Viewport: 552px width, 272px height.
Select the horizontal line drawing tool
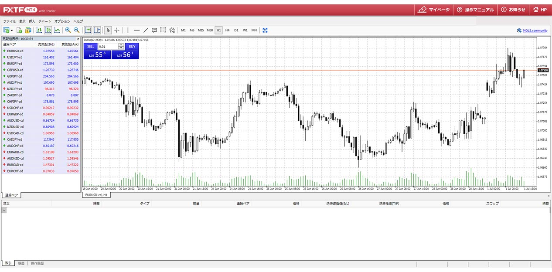click(136, 30)
